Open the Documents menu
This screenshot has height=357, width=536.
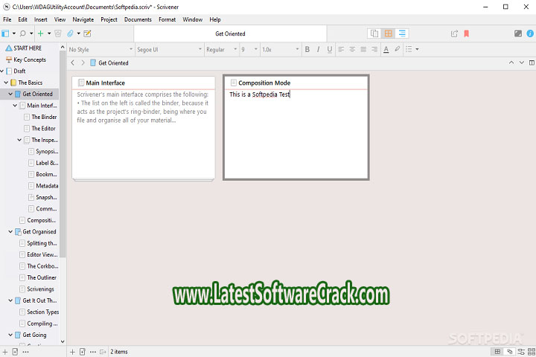click(x=138, y=19)
